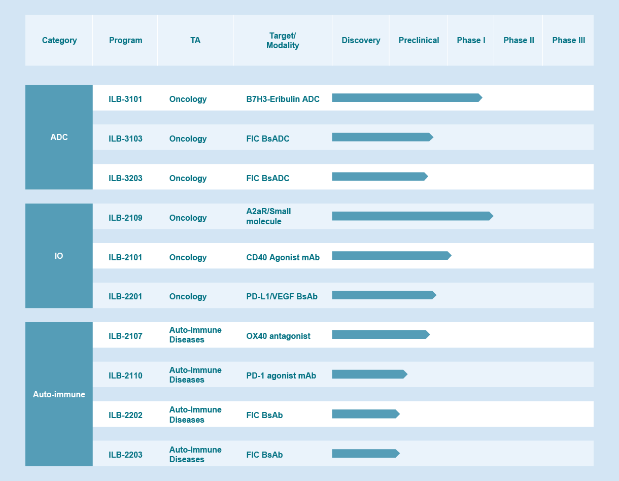The height and width of the screenshot is (481, 619).
Task: Click the CD40 Agonist mAb target
Action: [283, 257]
